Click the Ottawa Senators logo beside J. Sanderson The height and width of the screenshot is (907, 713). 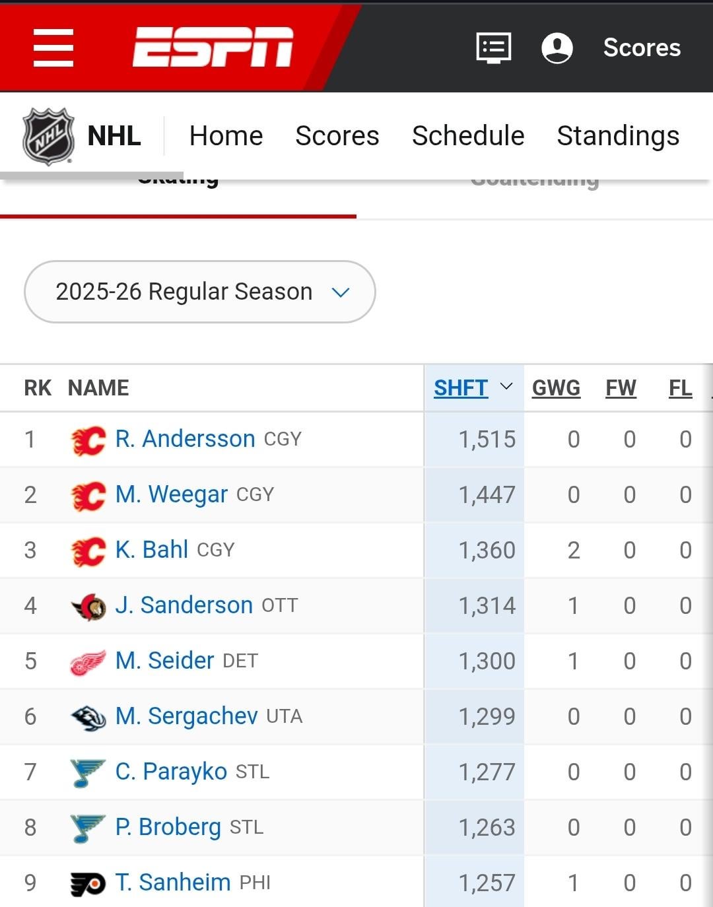pos(88,607)
